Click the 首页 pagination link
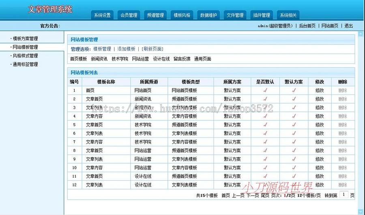This screenshot has height=215, width=365. [x=225, y=196]
